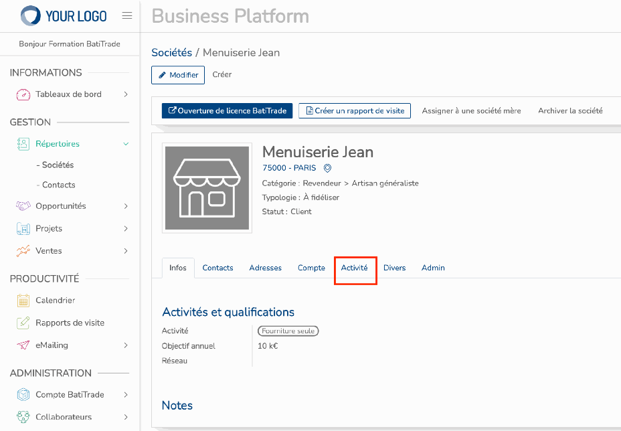
Task: Click the map pin icon beside PARIS
Action: (x=327, y=168)
